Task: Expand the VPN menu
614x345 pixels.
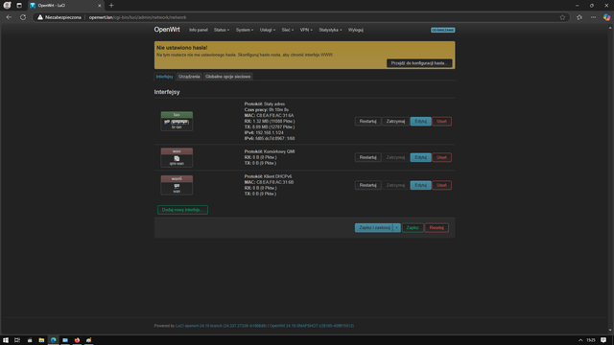Action: (306, 30)
